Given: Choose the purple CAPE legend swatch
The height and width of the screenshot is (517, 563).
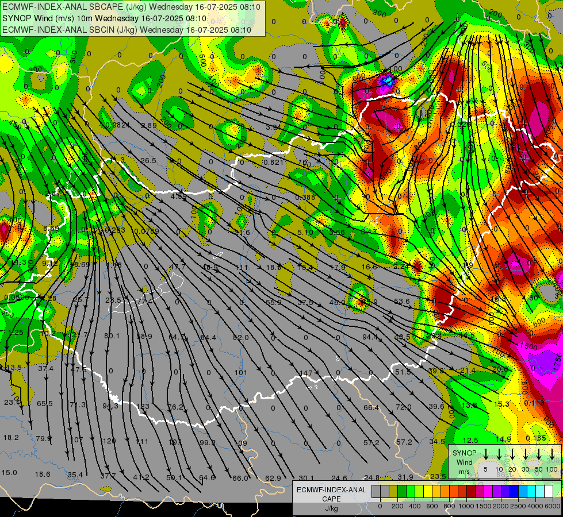Looking at the screenshot, I should pyautogui.click(x=497, y=492).
